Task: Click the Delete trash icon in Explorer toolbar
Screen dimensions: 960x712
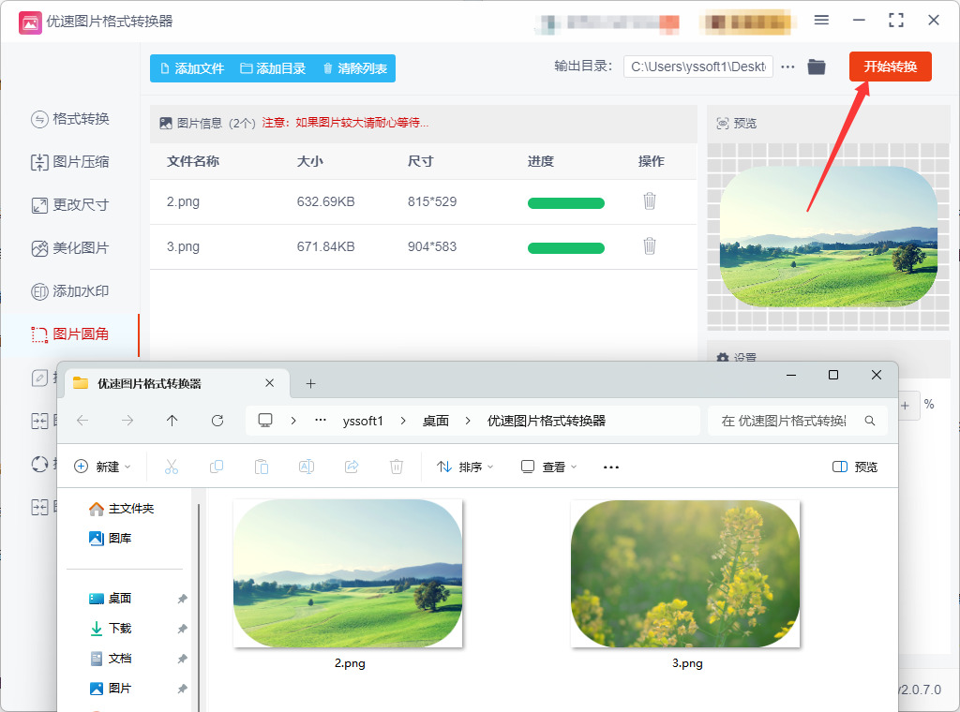Action: (397, 467)
